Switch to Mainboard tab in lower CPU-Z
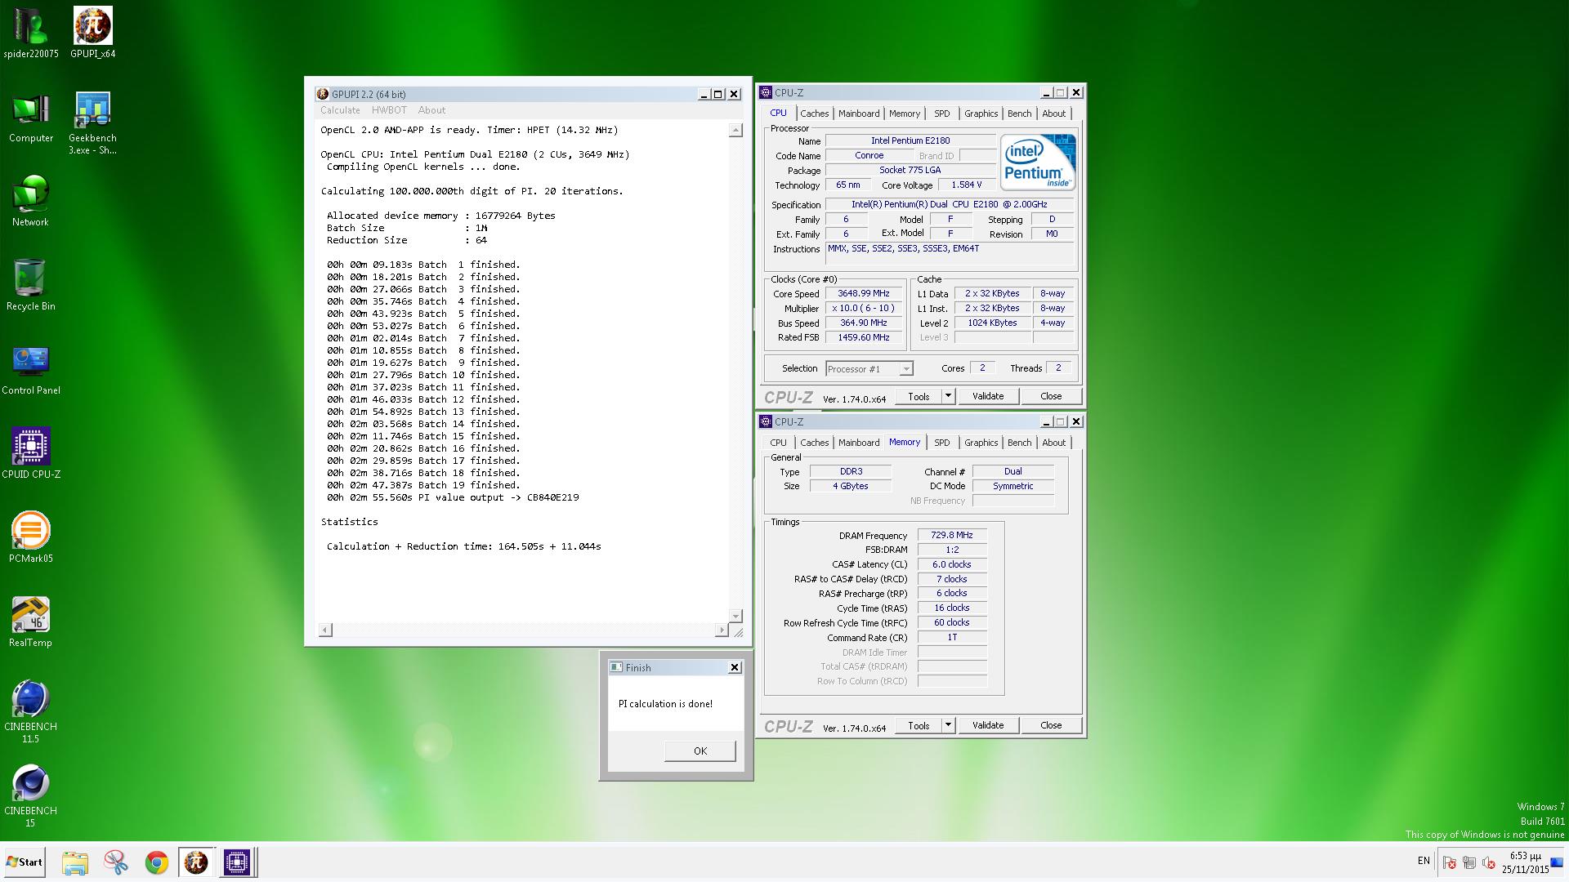 click(x=859, y=443)
